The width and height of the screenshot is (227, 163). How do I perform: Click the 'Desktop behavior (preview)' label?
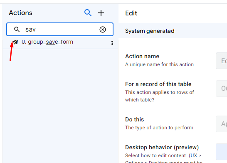(x=162, y=147)
